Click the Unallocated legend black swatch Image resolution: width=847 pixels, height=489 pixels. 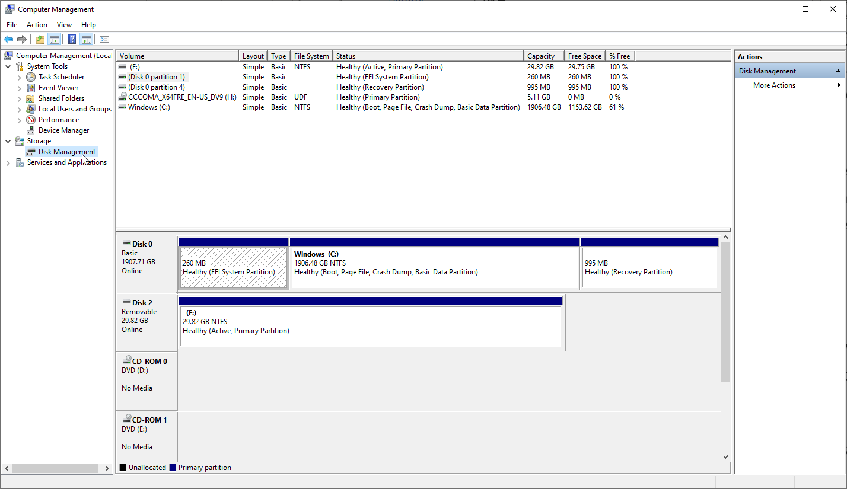click(123, 468)
